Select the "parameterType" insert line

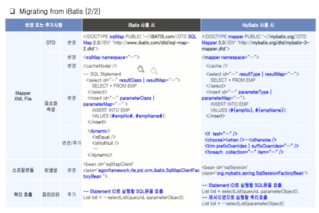[x=239, y=92]
